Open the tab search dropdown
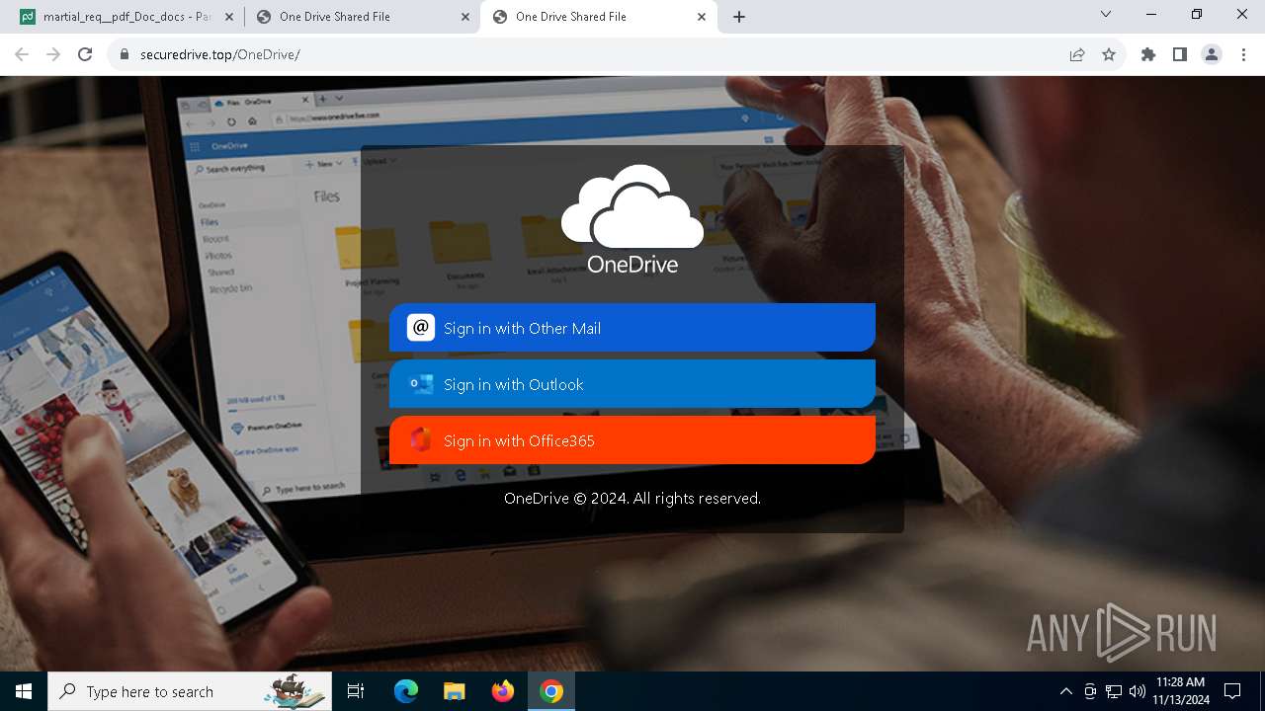 (x=1106, y=15)
